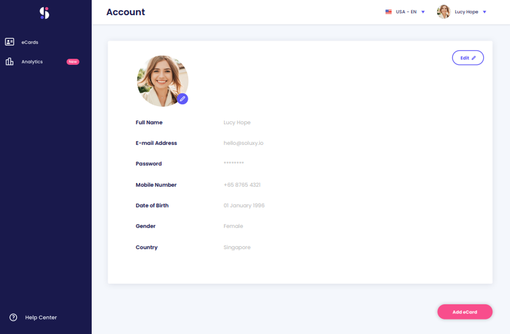This screenshot has width=510, height=334.
Task: Open Help Center link
Action: click(x=41, y=318)
